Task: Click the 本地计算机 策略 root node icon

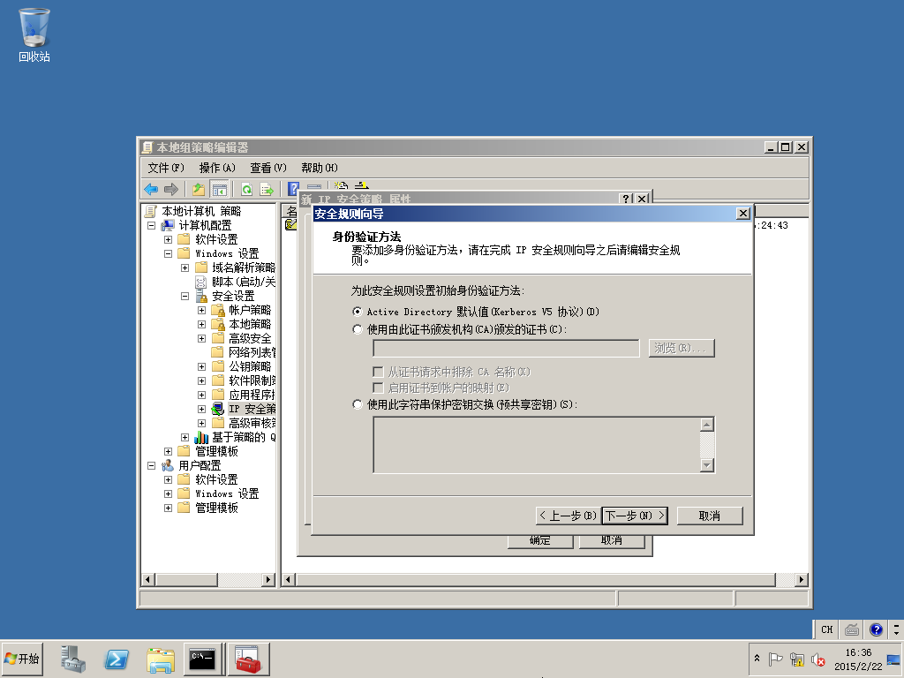Action: click(150, 212)
